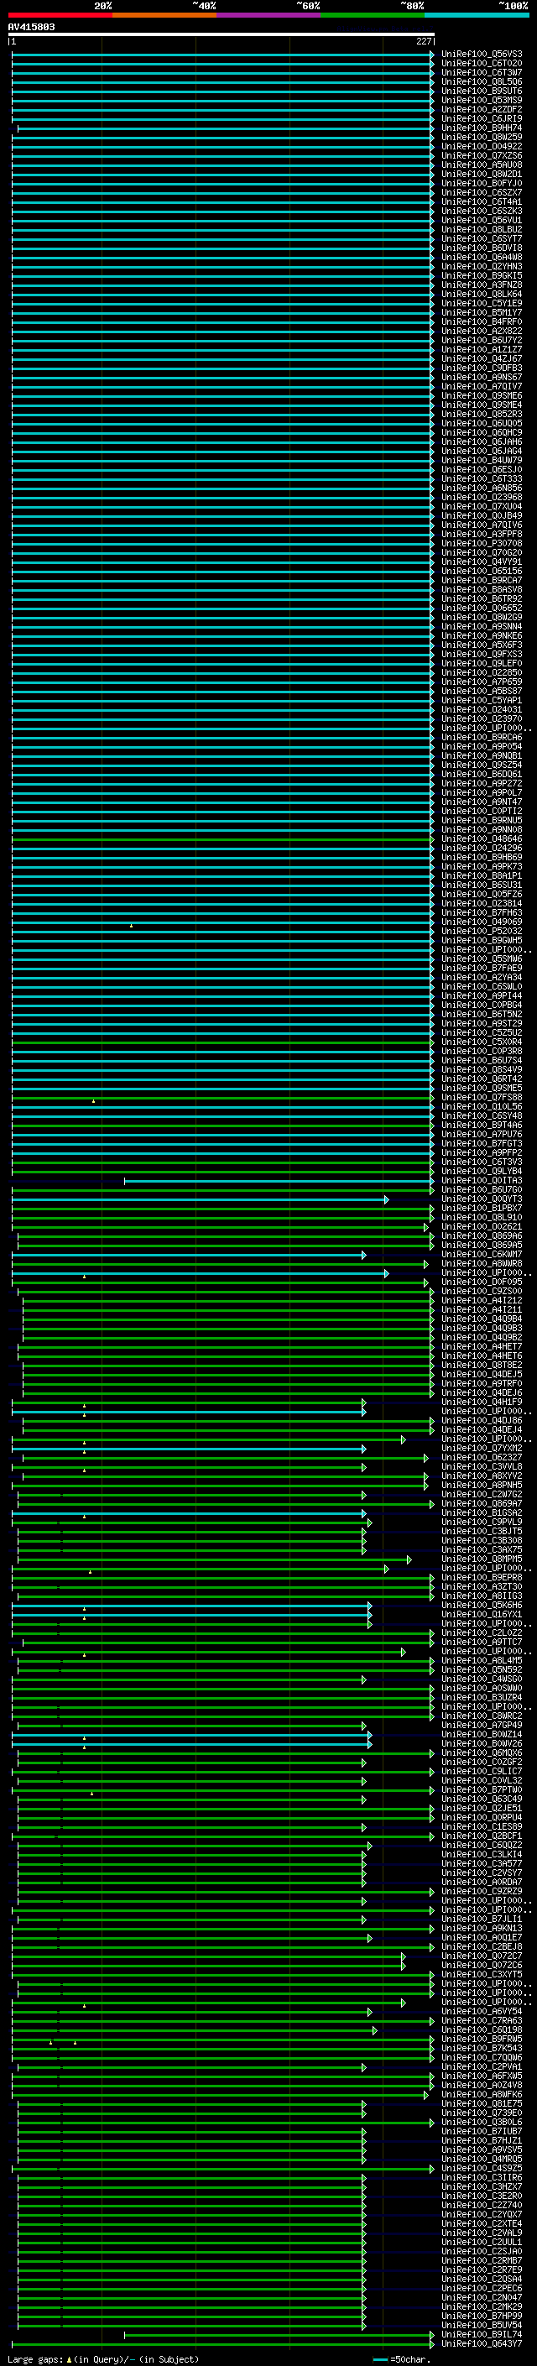Select UniRef100_Q6JAH6 label
537x2366 pixels.
tap(482, 441)
